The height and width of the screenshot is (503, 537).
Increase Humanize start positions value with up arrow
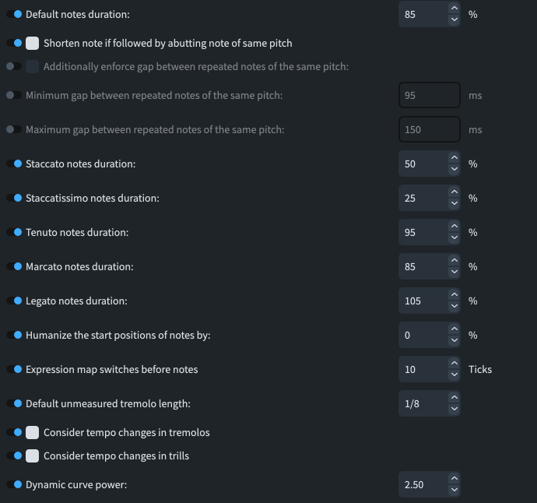click(455, 330)
